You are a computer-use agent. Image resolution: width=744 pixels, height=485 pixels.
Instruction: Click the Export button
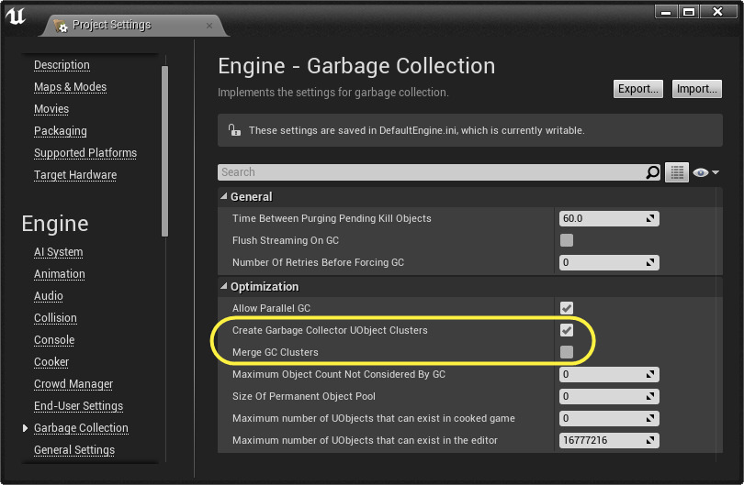click(638, 89)
